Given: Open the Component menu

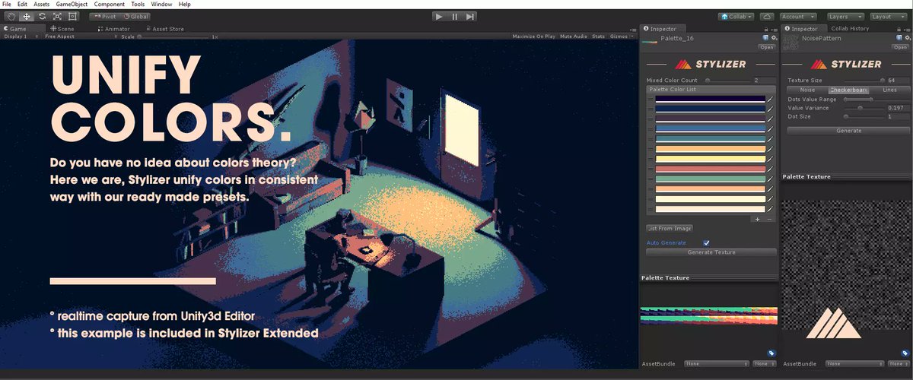Looking at the screenshot, I should coord(110,4).
